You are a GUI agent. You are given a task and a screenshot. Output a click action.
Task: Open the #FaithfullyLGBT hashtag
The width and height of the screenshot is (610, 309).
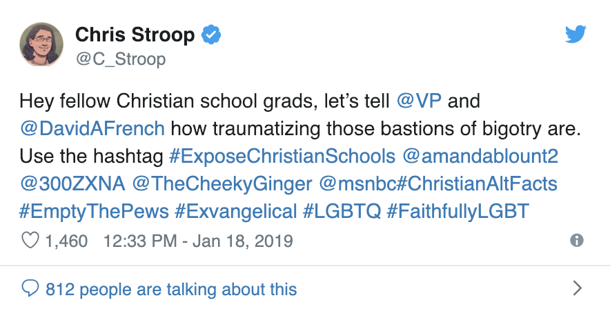pyautogui.click(x=458, y=212)
